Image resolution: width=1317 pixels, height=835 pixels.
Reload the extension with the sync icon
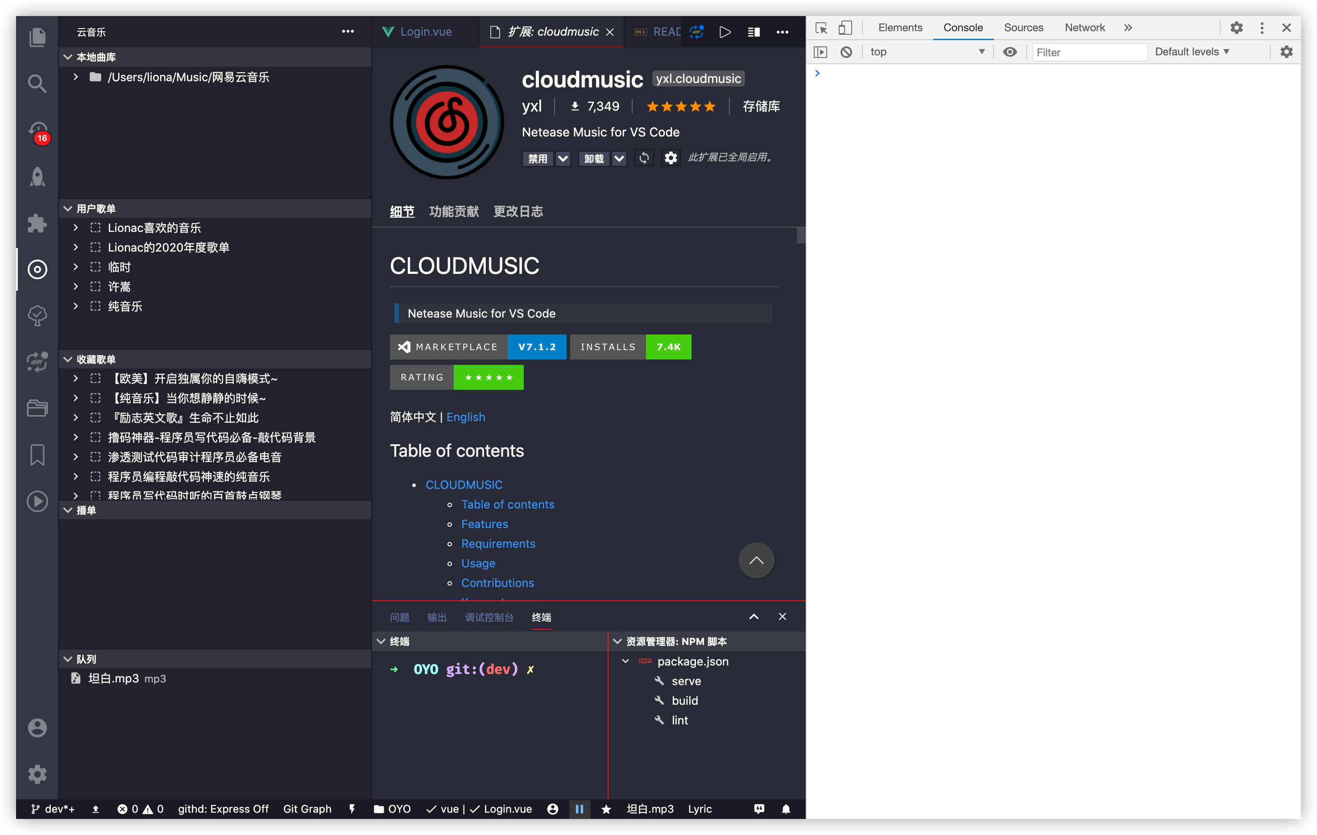(644, 158)
